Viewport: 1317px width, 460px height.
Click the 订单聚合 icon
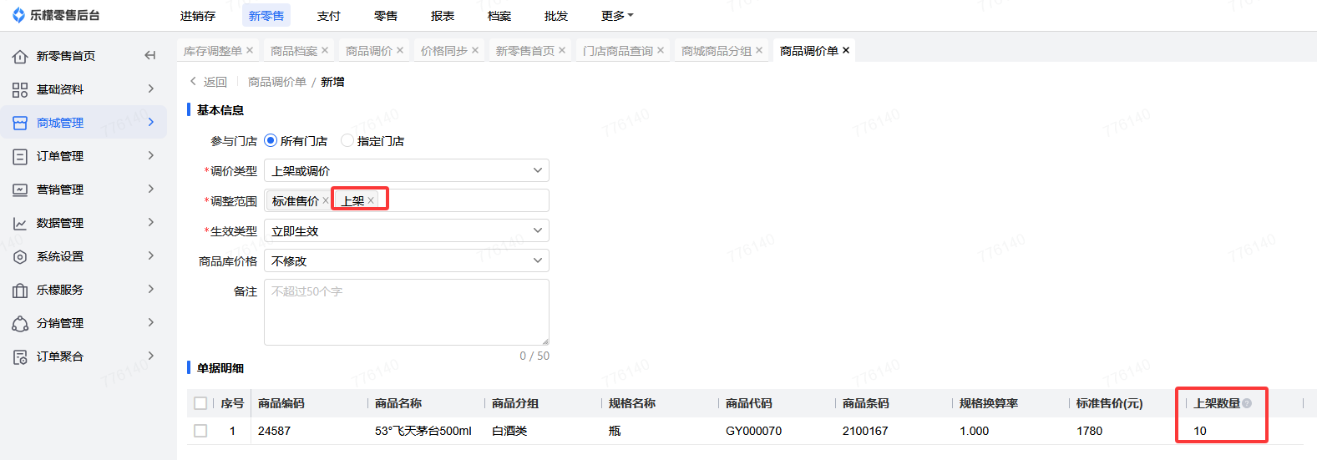click(x=20, y=356)
